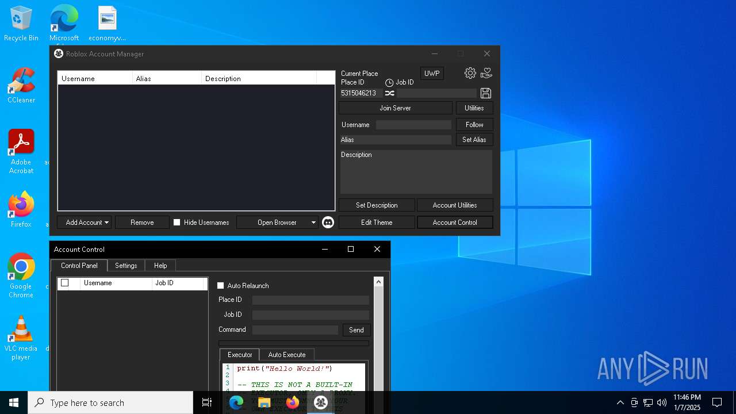Image resolution: width=736 pixels, height=414 pixels.
Task: Switch to Settings tab in Account Control
Action: [x=126, y=266]
